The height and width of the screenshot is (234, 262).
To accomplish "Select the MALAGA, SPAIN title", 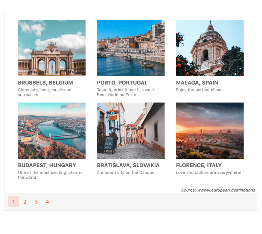I will tap(197, 83).
